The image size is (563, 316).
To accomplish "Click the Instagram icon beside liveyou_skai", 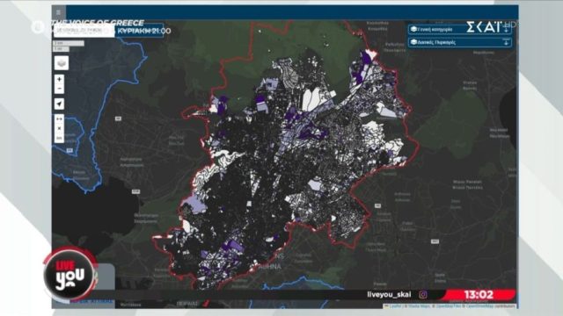I will [423, 295].
